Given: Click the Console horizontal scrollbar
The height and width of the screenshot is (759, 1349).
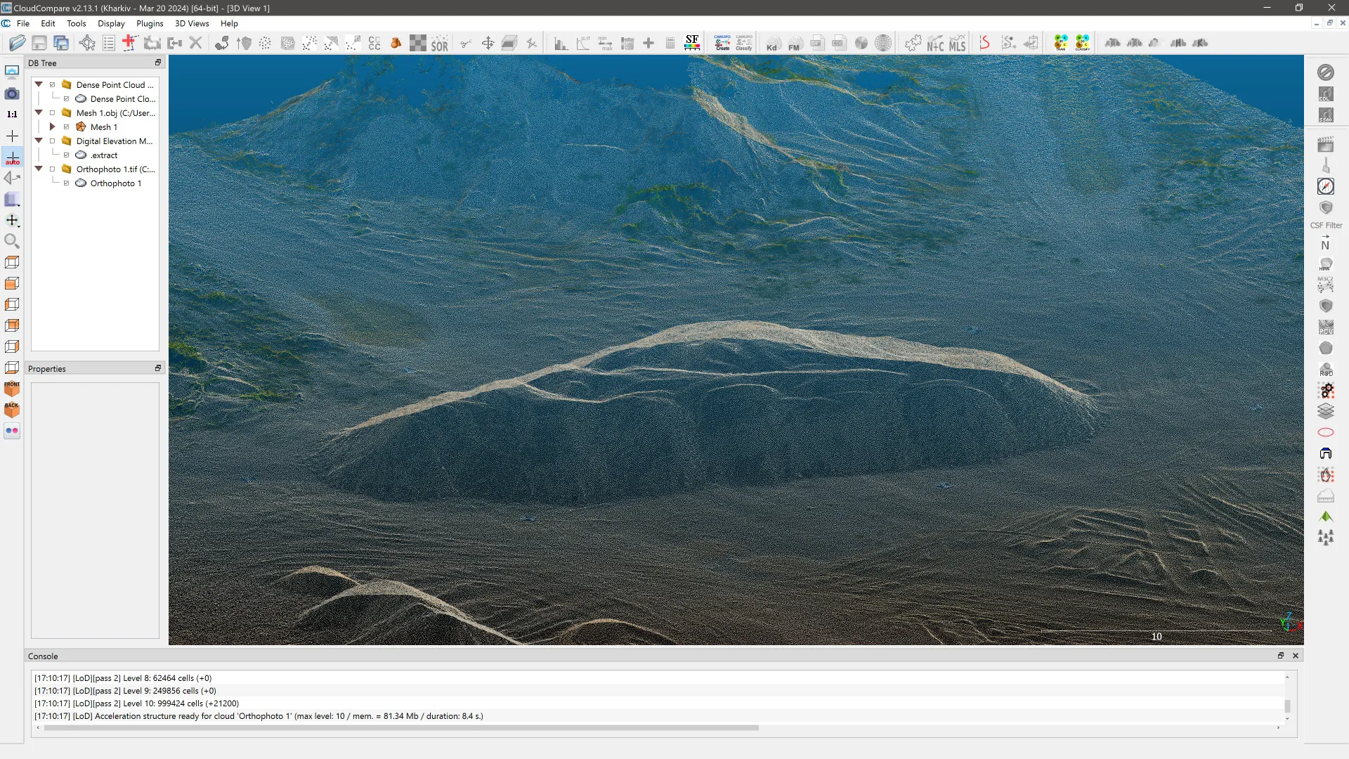Looking at the screenshot, I should coord(401,727).
